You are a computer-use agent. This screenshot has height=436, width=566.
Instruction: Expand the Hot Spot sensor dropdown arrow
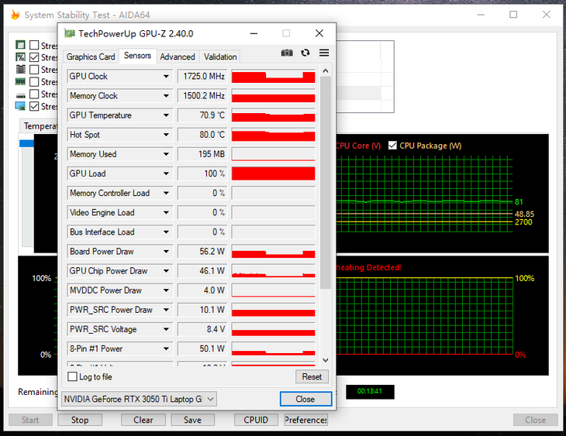point(166,135)
